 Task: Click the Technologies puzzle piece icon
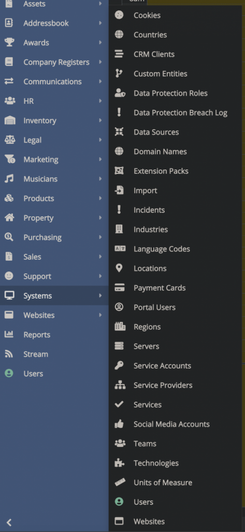120,463
